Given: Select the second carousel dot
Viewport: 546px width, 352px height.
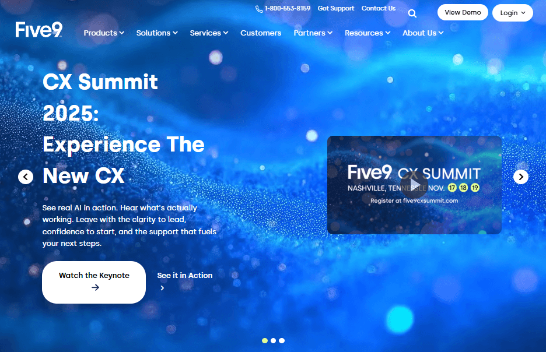Looking at the screenshot, I should [x=274, y=340].
